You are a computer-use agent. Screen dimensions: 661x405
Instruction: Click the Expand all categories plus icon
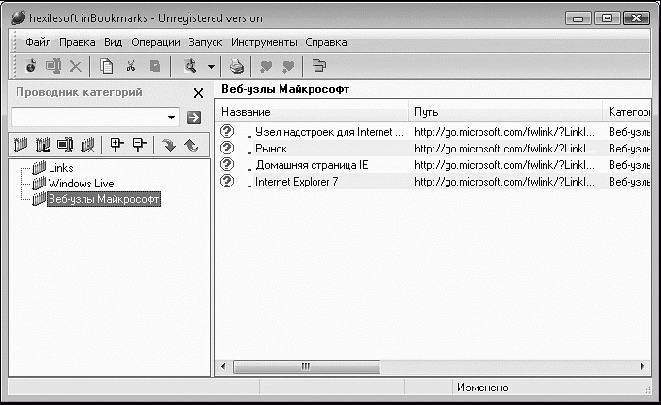(117, 145)
